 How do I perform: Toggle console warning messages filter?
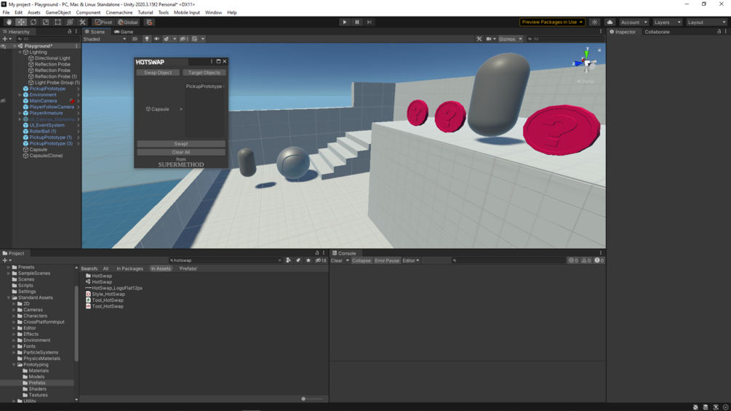click(586, 260)
